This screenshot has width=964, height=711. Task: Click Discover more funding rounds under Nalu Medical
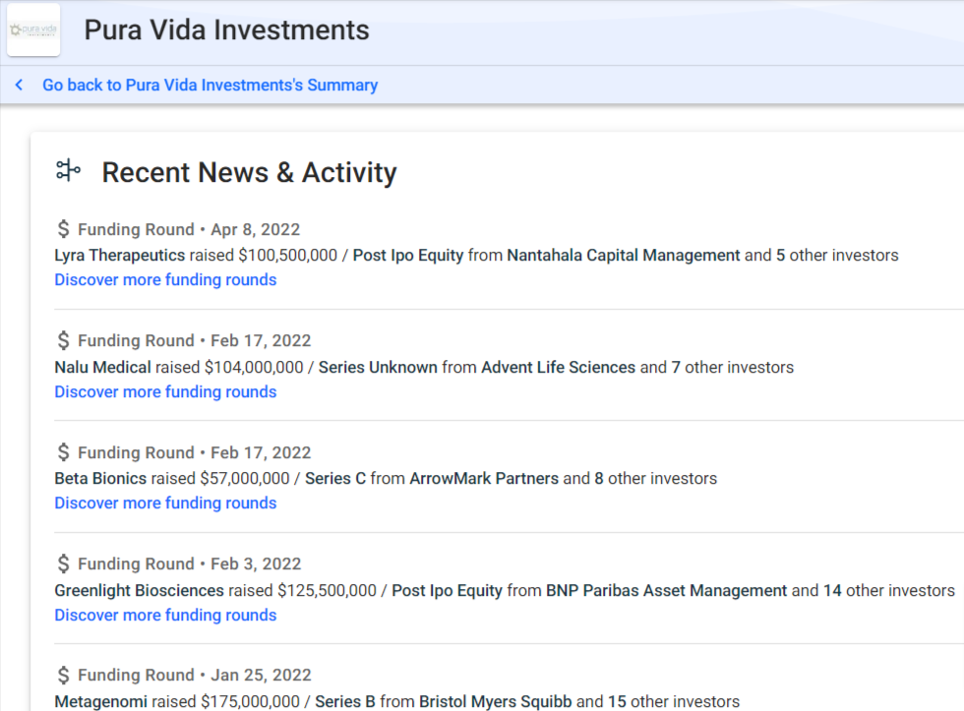click(x=165, y=391)
